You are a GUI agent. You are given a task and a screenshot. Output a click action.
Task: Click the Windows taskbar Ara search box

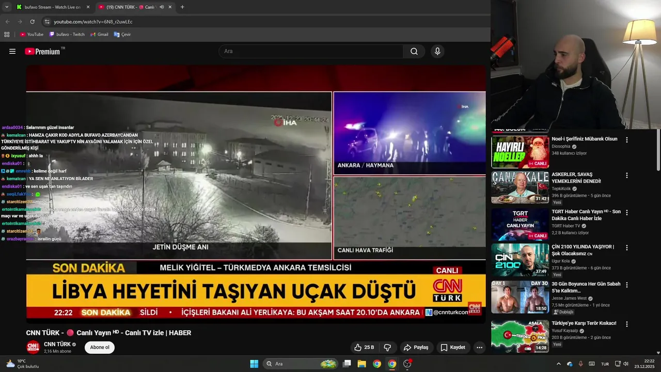(301, 364)
